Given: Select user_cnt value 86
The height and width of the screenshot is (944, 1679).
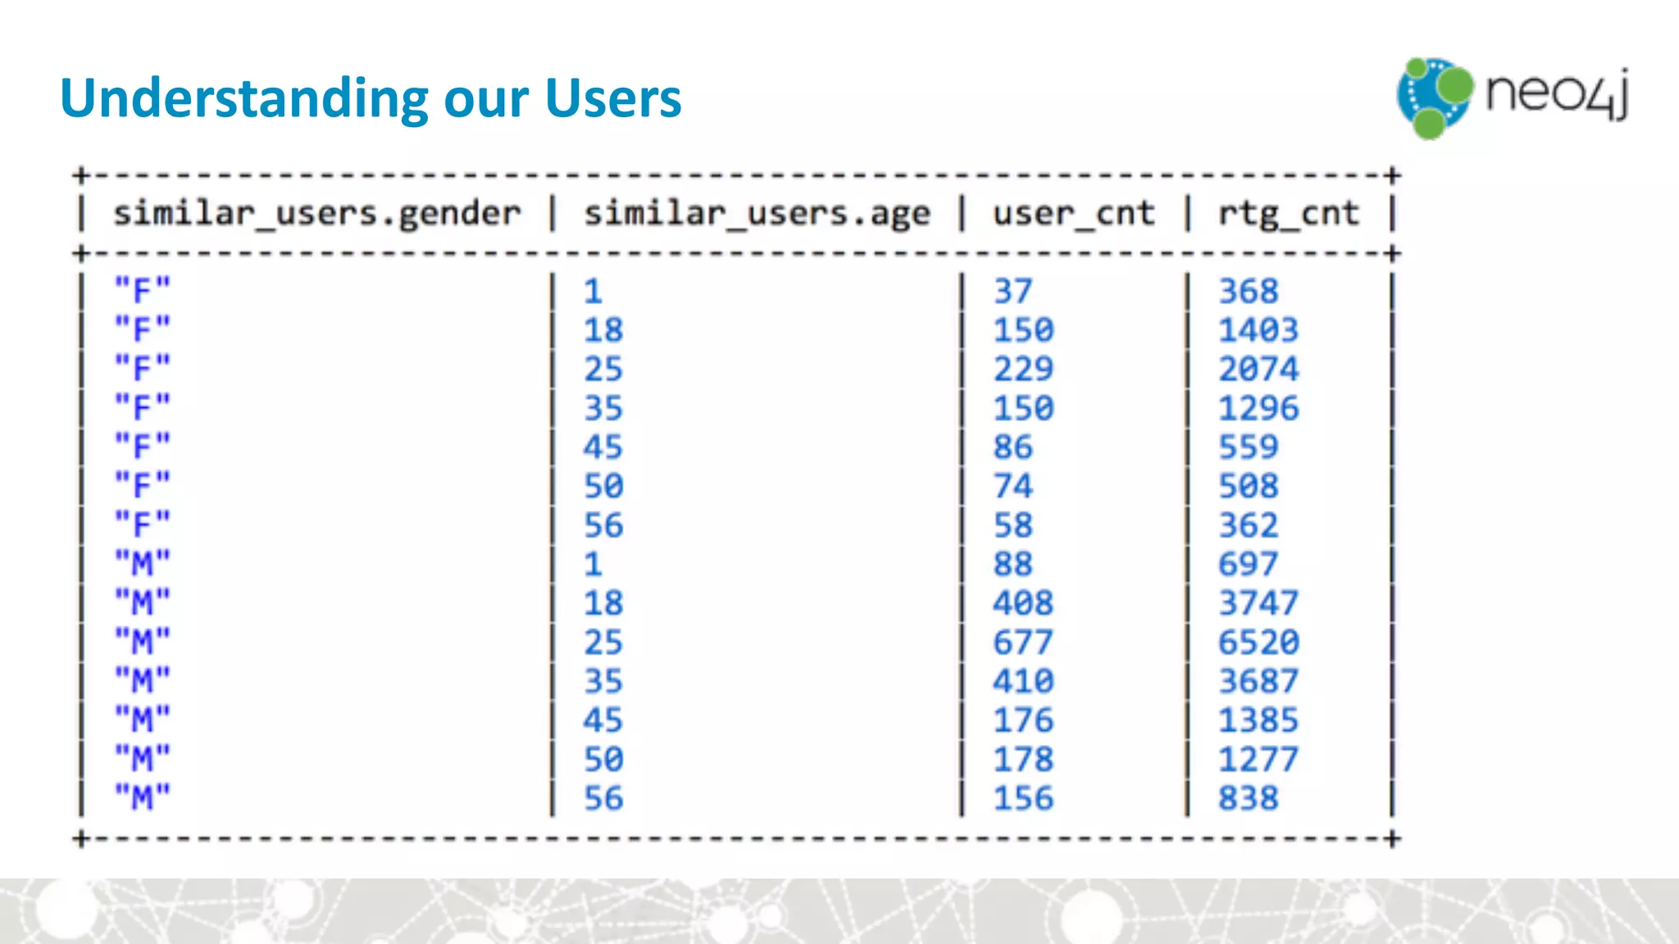Looking at the screenshot, I should point(1013,447).
